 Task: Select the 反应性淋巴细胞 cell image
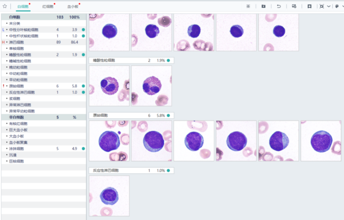[x=109, y=196]
